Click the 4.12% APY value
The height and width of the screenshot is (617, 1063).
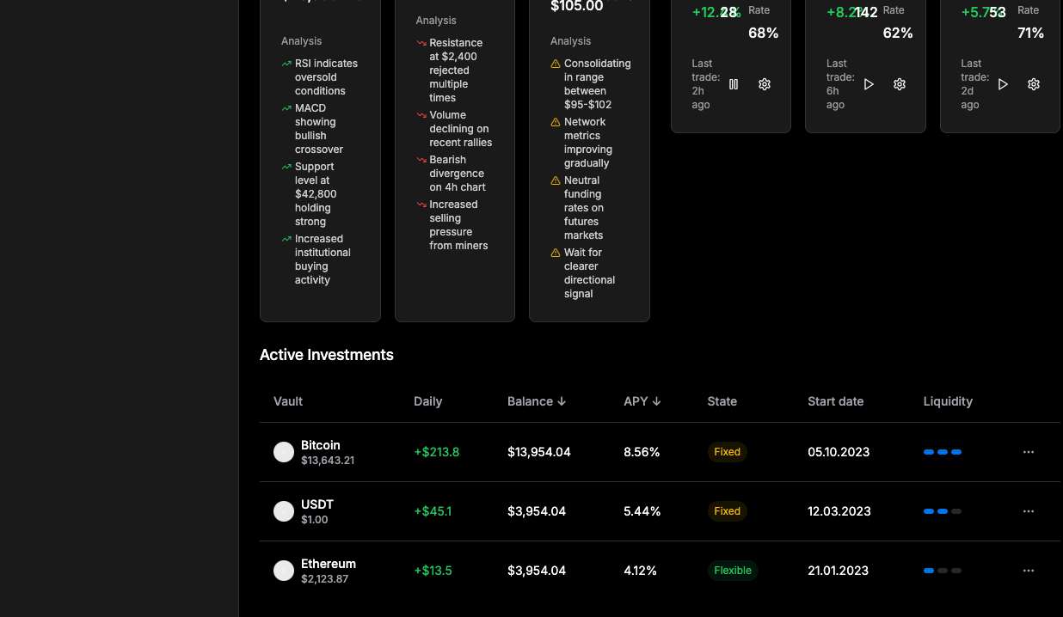click(x=641, y=571)
